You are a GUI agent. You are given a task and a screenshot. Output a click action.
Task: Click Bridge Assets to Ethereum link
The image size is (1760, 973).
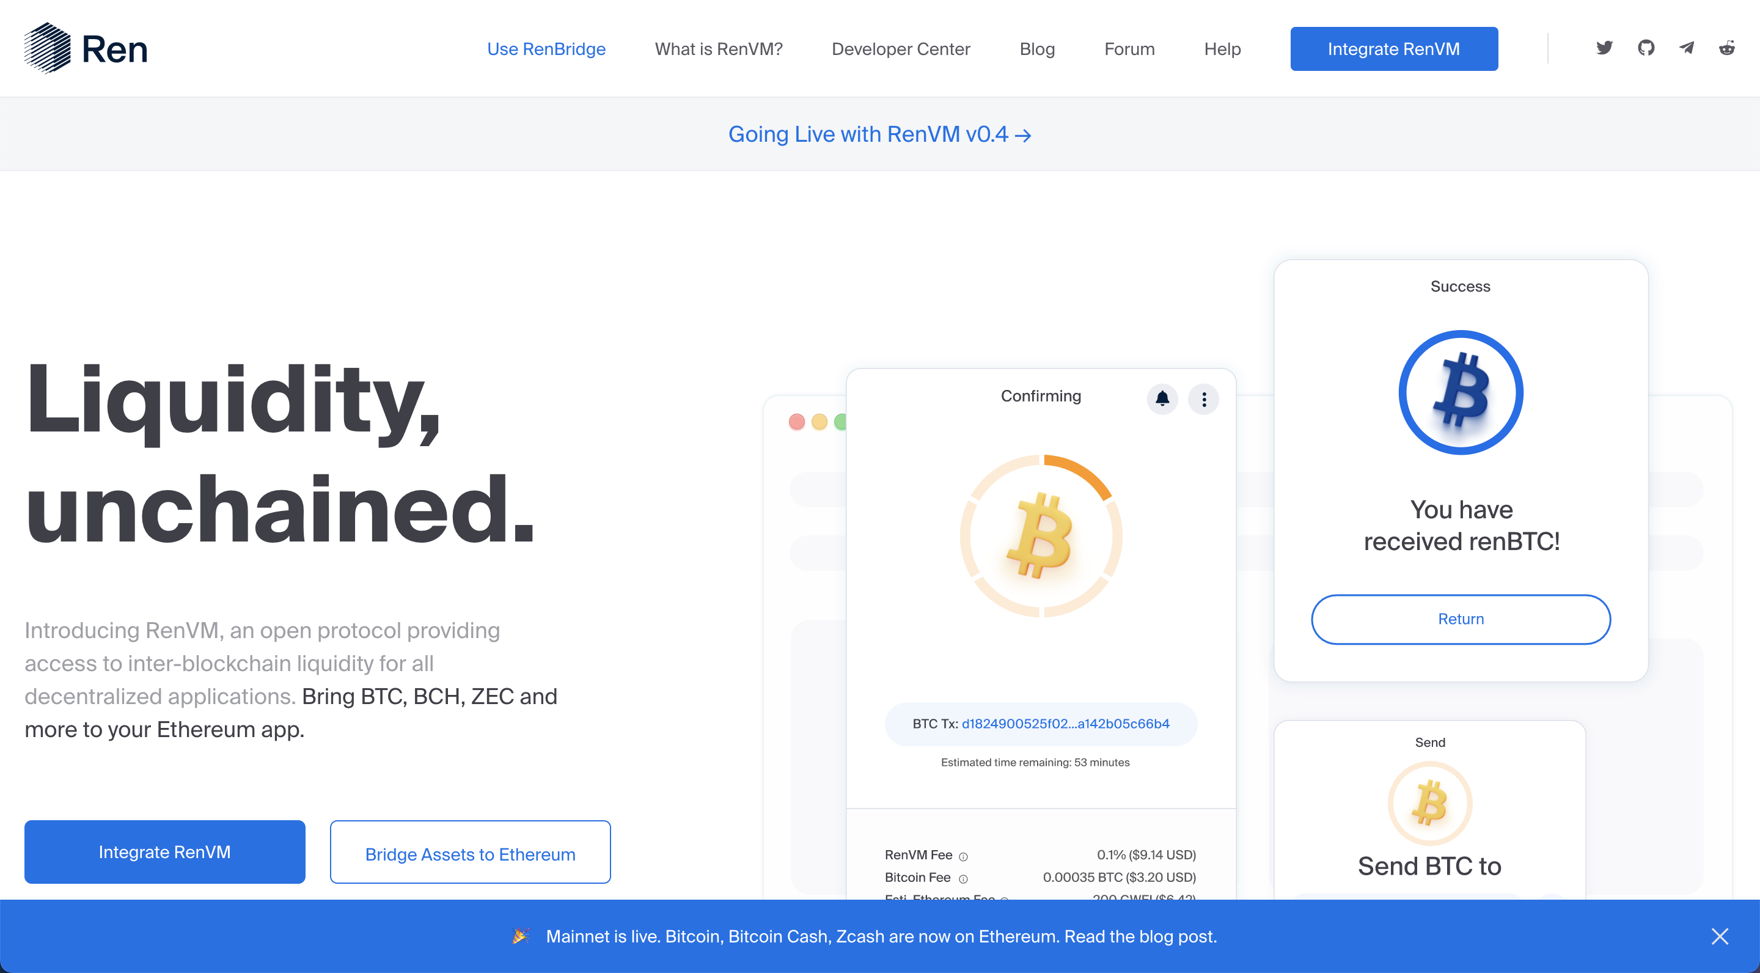[x=471, y=852]
